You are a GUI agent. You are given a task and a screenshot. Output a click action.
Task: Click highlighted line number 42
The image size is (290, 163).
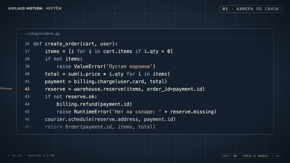(x=27, y=89)
